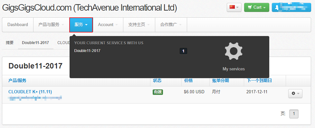This screenshot has width=315, height=128.
Task: Open the row gear actions dropdown
Action: 295,94
